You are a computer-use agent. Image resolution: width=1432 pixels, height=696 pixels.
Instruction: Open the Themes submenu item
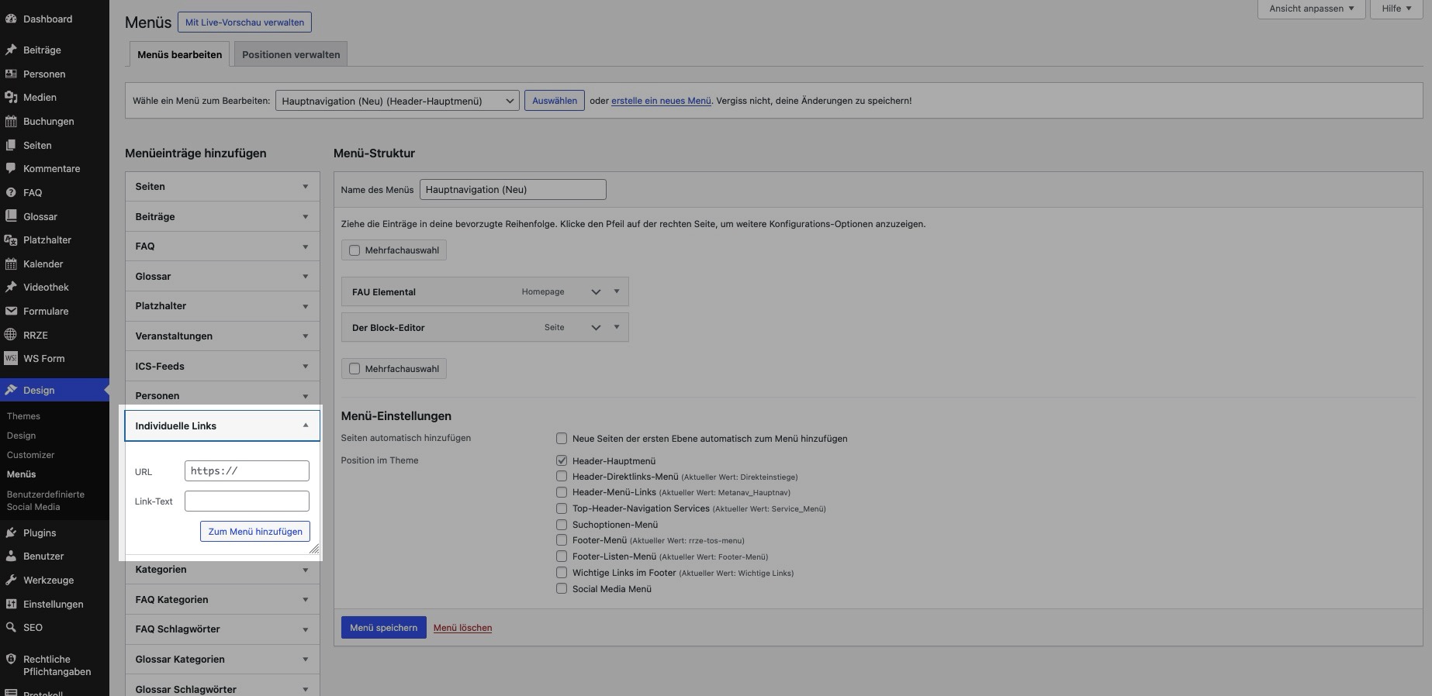coord(23,416)
